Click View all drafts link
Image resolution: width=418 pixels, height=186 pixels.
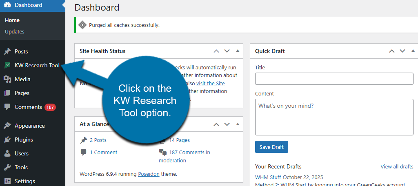tap(397, 166)
